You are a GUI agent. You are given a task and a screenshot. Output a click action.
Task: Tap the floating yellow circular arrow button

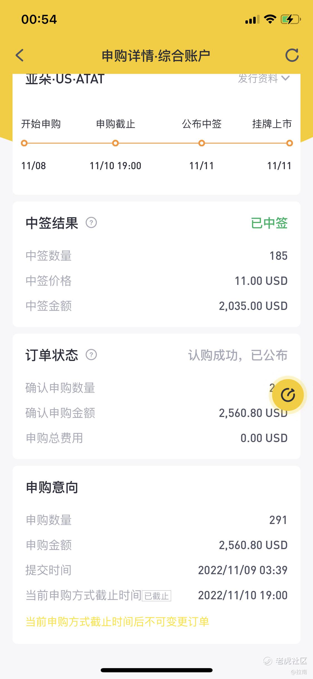coord(288,395)
